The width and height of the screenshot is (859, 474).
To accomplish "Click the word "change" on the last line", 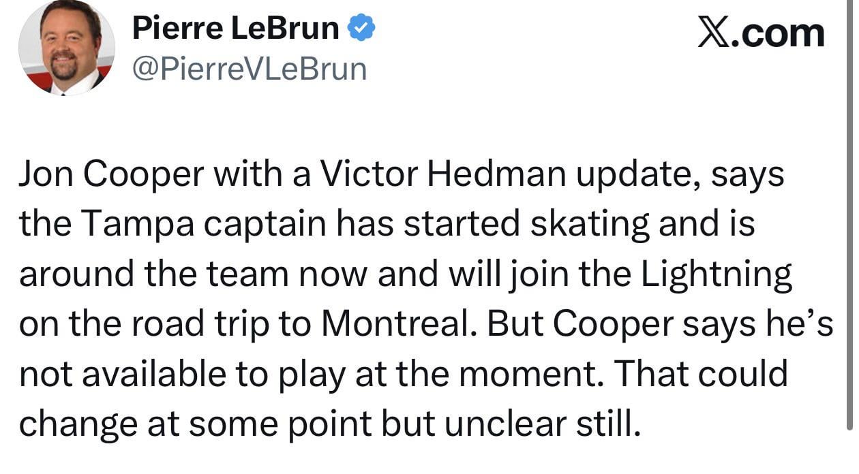I will point(77,424).
